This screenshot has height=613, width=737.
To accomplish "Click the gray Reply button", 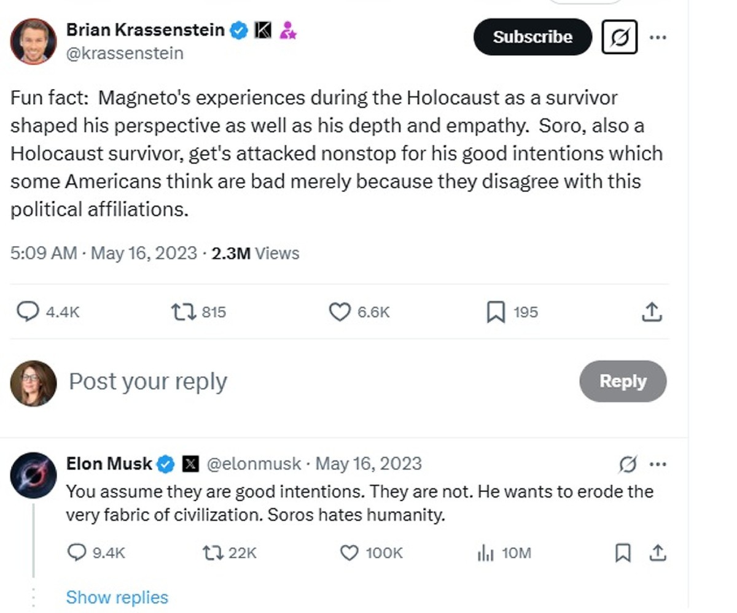I will point(623,381).
